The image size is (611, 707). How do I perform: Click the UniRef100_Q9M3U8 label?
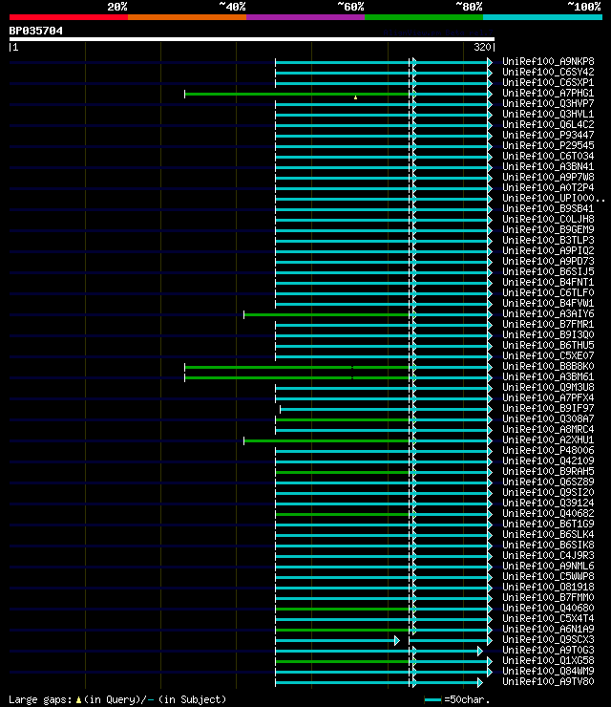click(x=548, y=387)
